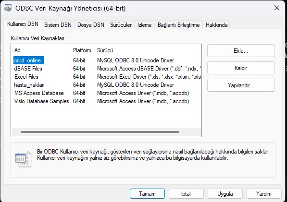Click 64-bit in the Excel Files row
The height and width of the screenshot is (202, 287).
coord(79,77)
